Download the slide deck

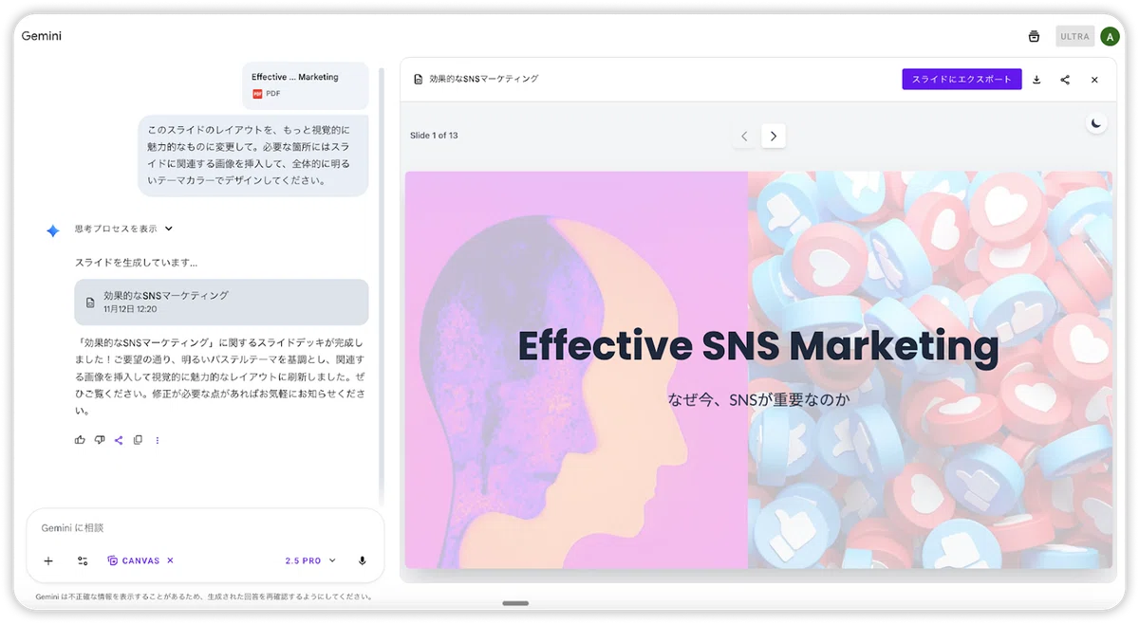(x=1036, y=80)
